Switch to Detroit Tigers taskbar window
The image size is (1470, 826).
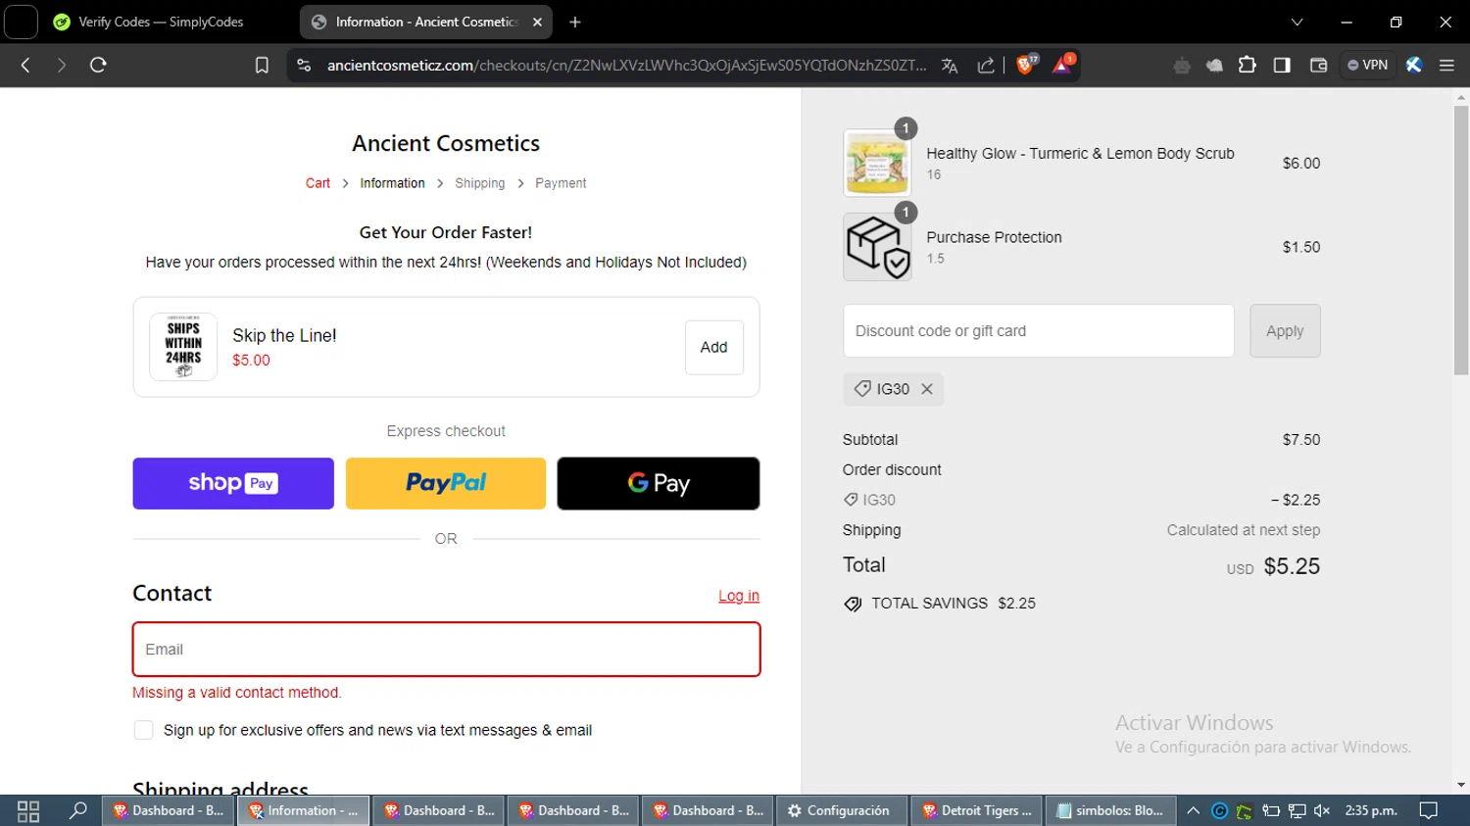coord(977,810)
